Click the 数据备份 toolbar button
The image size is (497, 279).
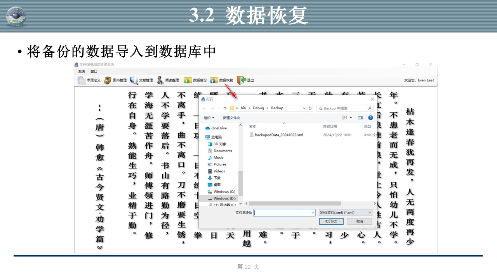click(x=195, y=80)
